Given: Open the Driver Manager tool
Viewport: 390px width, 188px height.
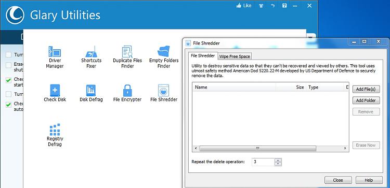Looking at the screenshot, I should (x=55, y=57).
